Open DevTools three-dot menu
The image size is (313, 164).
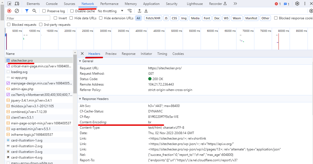click(x=305, y=4)
